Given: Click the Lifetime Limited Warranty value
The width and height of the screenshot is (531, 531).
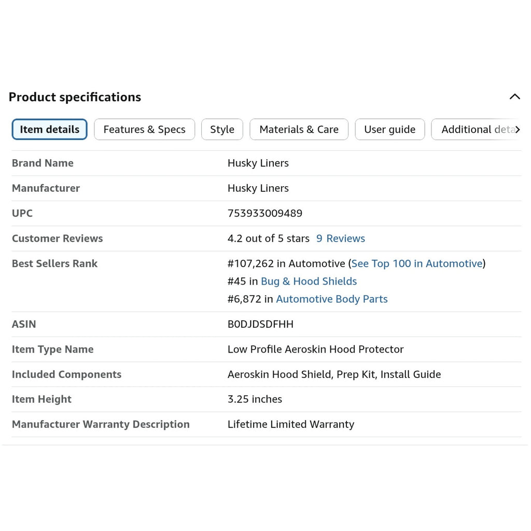Looking at the screenshot, I should tap(291, 424).
